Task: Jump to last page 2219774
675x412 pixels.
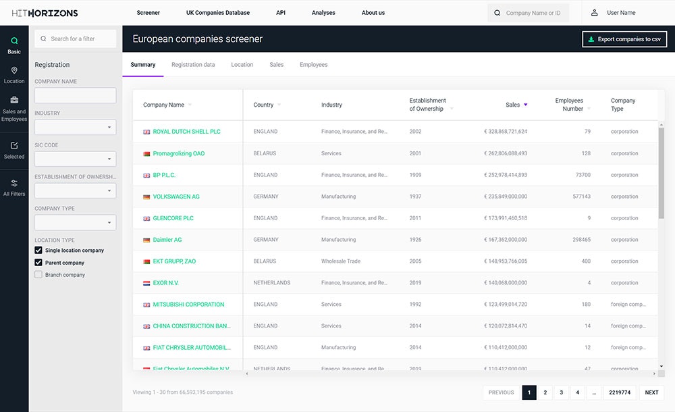Action: (620, 392)
